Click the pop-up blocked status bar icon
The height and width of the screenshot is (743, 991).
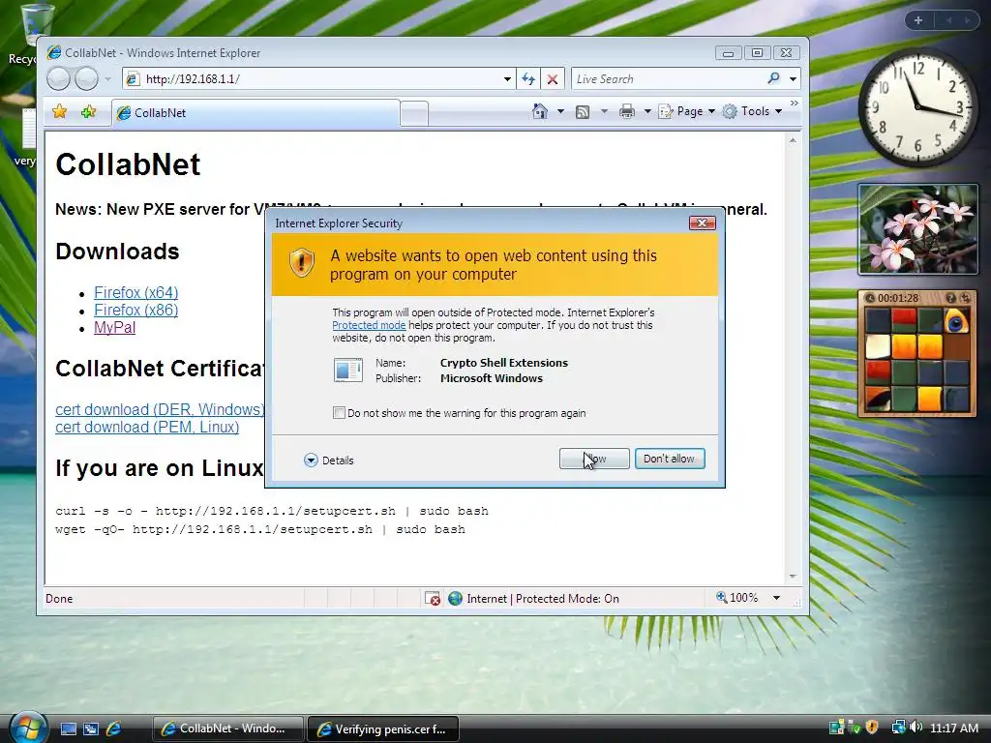click(433, 598)
